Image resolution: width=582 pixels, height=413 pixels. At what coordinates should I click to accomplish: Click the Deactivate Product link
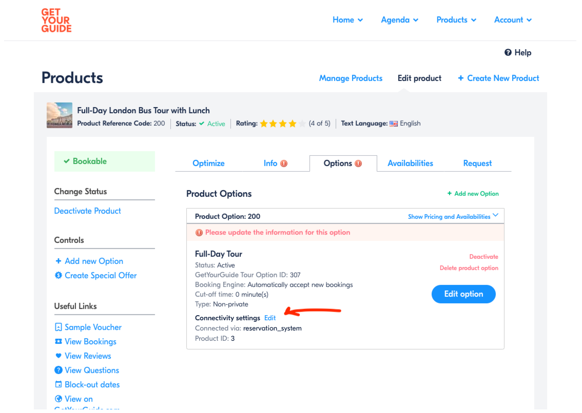tap(88, 211)
